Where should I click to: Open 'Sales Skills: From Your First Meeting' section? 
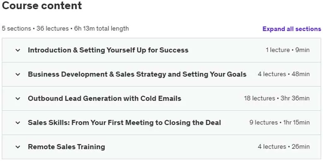coord(124,123)
